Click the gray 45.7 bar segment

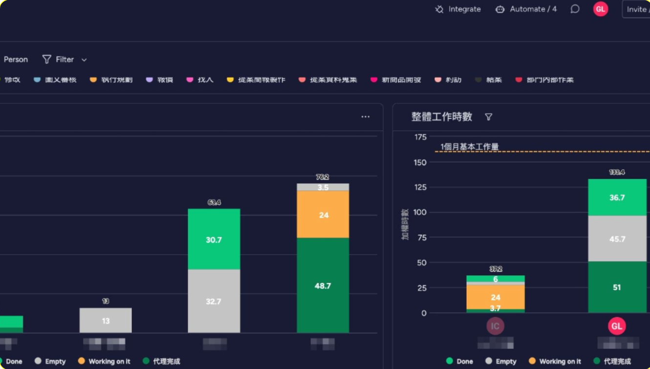click(x=617, y=239)
